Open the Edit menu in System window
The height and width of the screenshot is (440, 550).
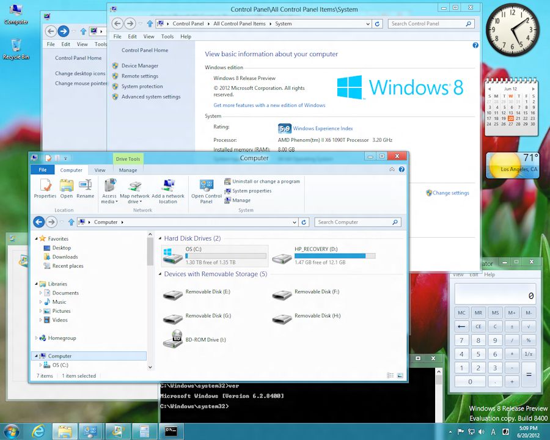pyautogui.click(x=132, y=37)
